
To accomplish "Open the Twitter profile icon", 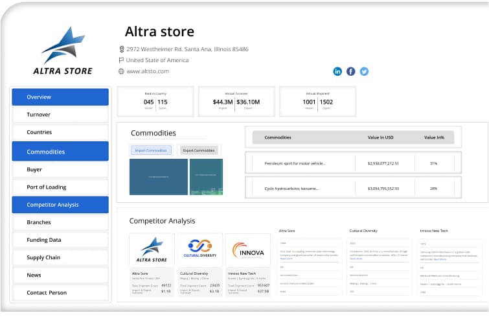I will (x=364, y=71).
